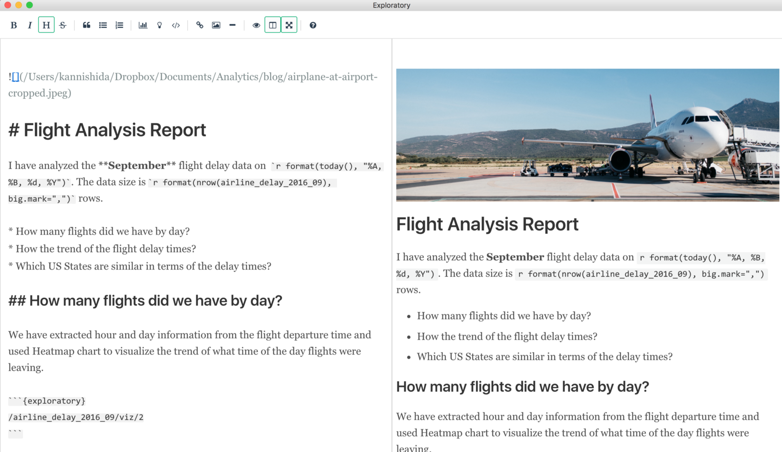Viewport: 782px width, 452px height.
Task: Insert a code block
Action: point(176,25)
